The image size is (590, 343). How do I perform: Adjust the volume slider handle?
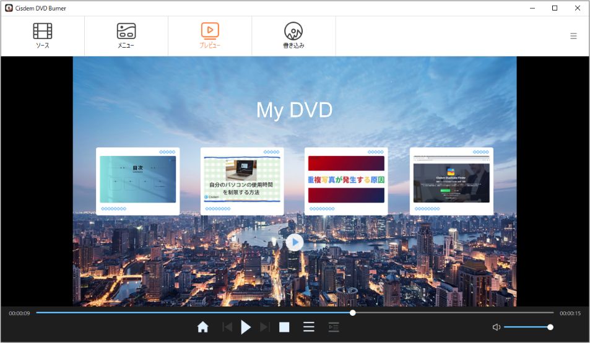[x=550, y=327]
